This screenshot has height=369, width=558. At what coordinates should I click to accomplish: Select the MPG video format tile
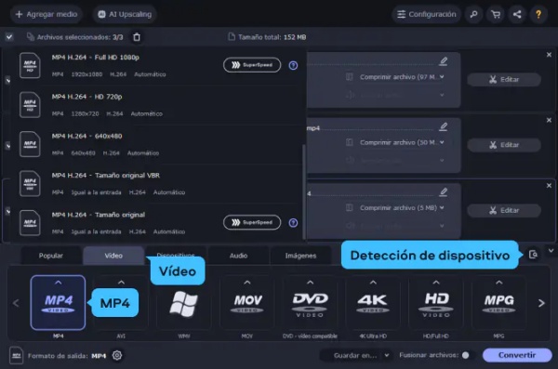point(498,302)
